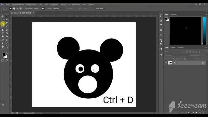Expand the collapsed panel dock arrows
208x117 pixels.
[x=162, y=12]
